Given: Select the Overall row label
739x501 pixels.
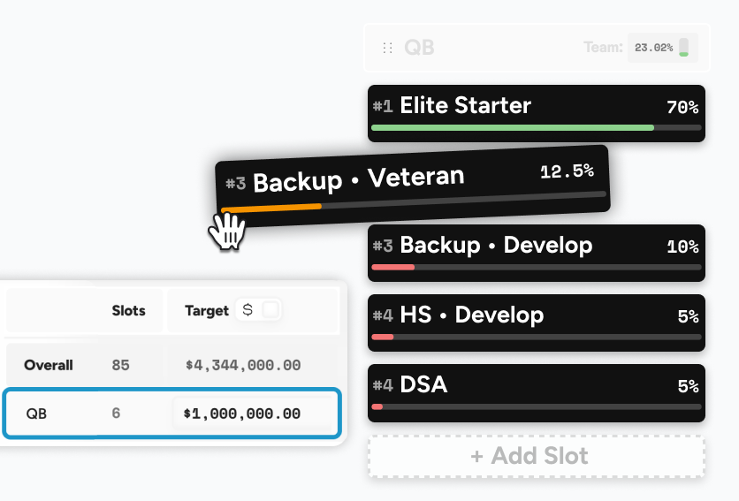Looking at the screenshot, I should tap(49, 365).
